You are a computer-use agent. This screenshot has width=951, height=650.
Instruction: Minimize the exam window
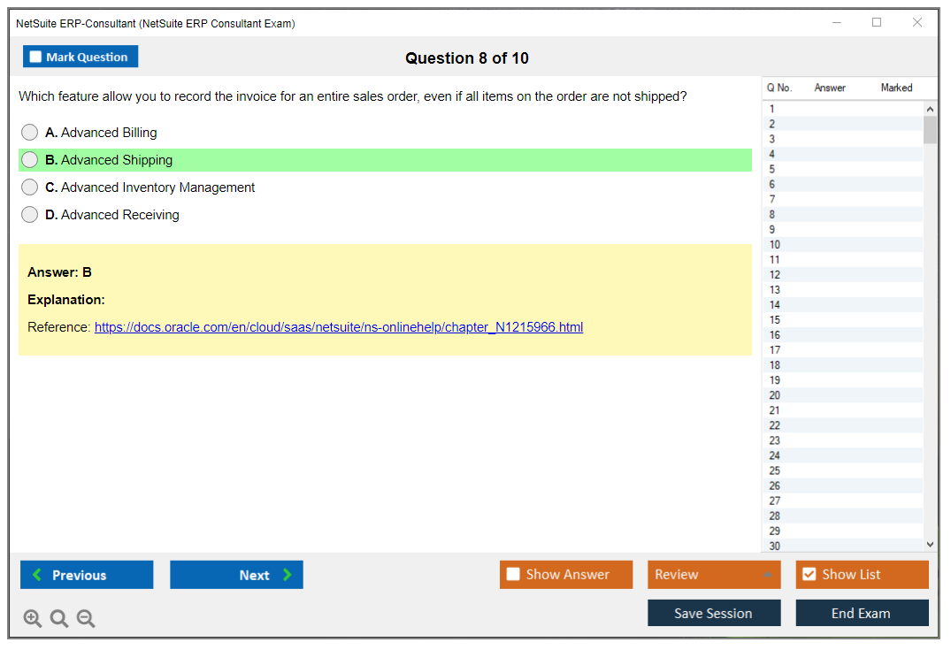(x=836, y=22)
